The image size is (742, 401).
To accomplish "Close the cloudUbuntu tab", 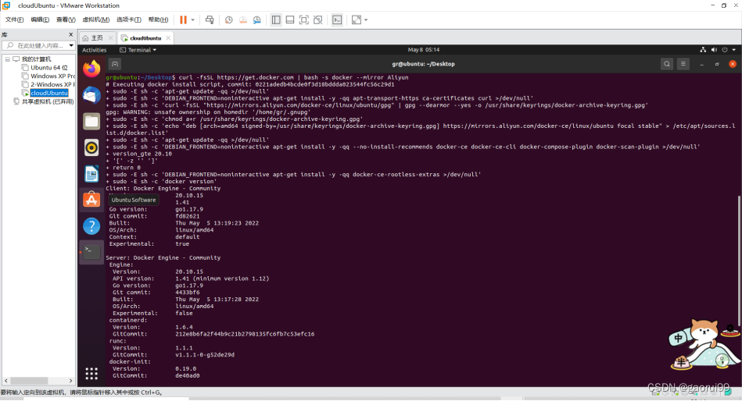I will click(168, 37).
